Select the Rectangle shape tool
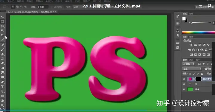This screenshot has height=112, width=215. [2, 96]
